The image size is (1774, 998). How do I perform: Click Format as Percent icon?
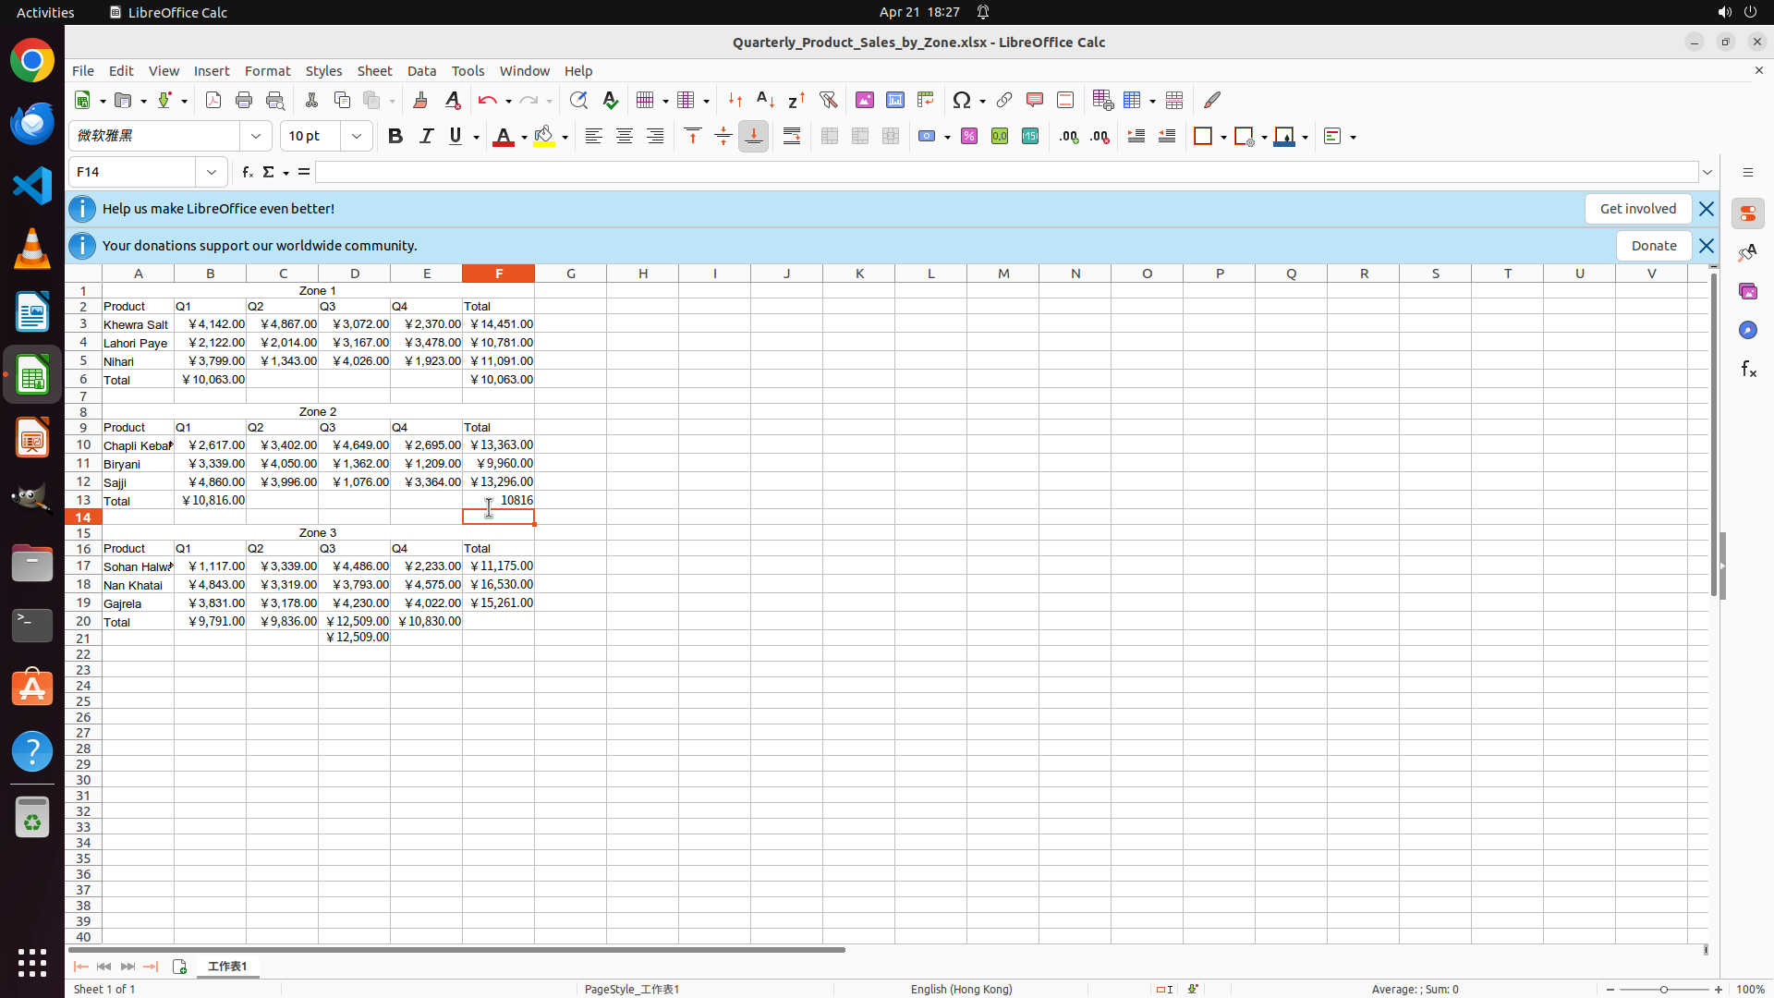click(x=969, y=136)
